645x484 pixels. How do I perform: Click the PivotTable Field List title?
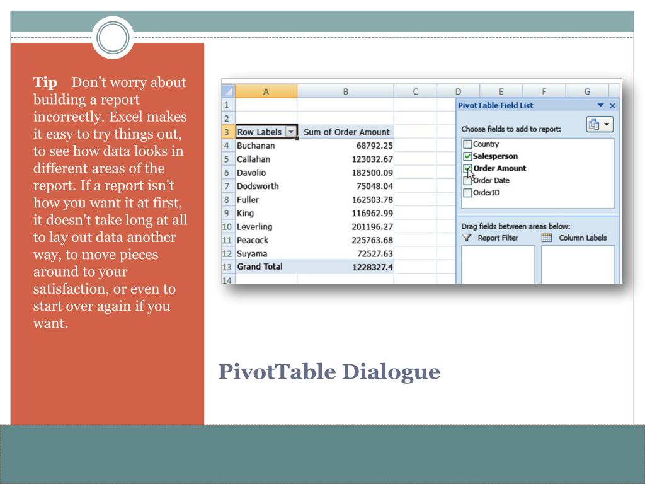tap(495, 105)
